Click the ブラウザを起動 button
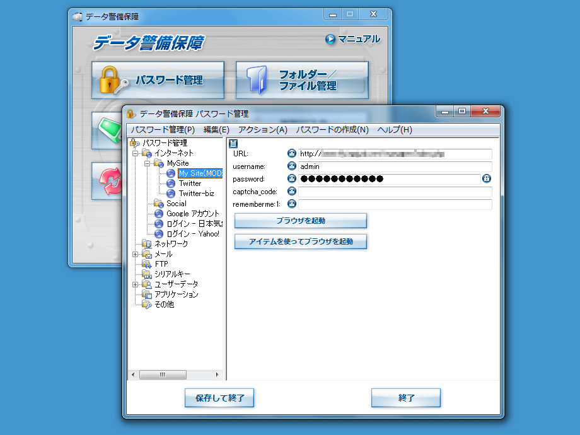This screenshot has width=580, height=435. click(x=301, y=221)
